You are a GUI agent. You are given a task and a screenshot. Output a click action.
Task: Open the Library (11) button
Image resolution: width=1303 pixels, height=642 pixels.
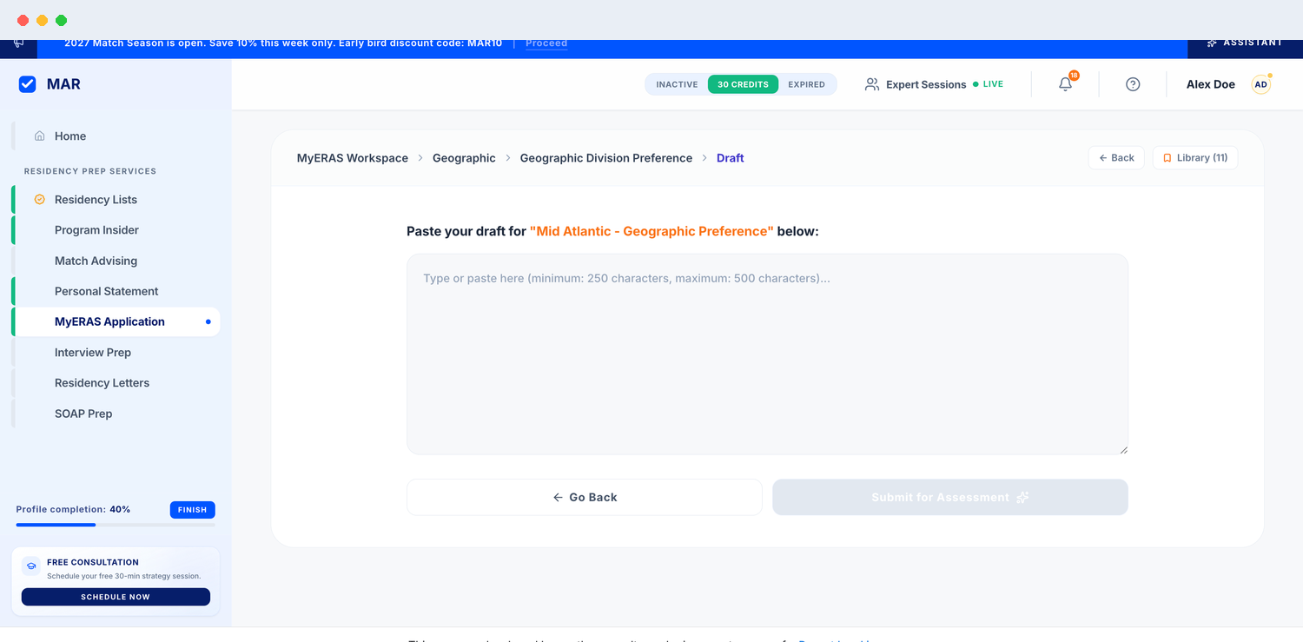pyautogui.click(x=1195, y=158)
